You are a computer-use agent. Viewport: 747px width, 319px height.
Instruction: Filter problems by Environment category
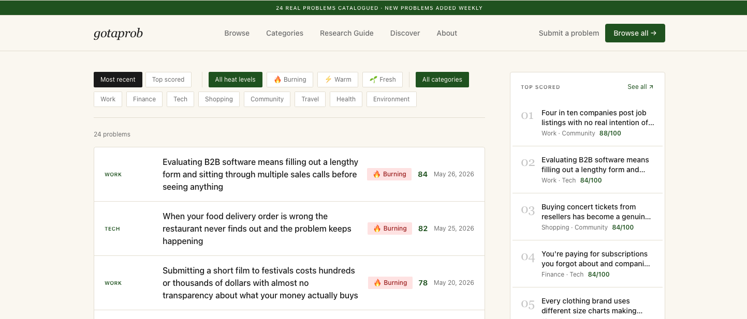(391, 99)
